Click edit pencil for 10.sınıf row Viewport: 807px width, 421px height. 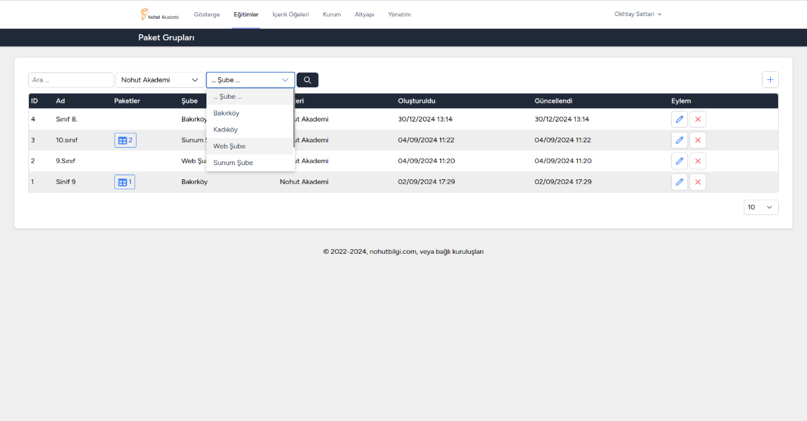[679, 140]
